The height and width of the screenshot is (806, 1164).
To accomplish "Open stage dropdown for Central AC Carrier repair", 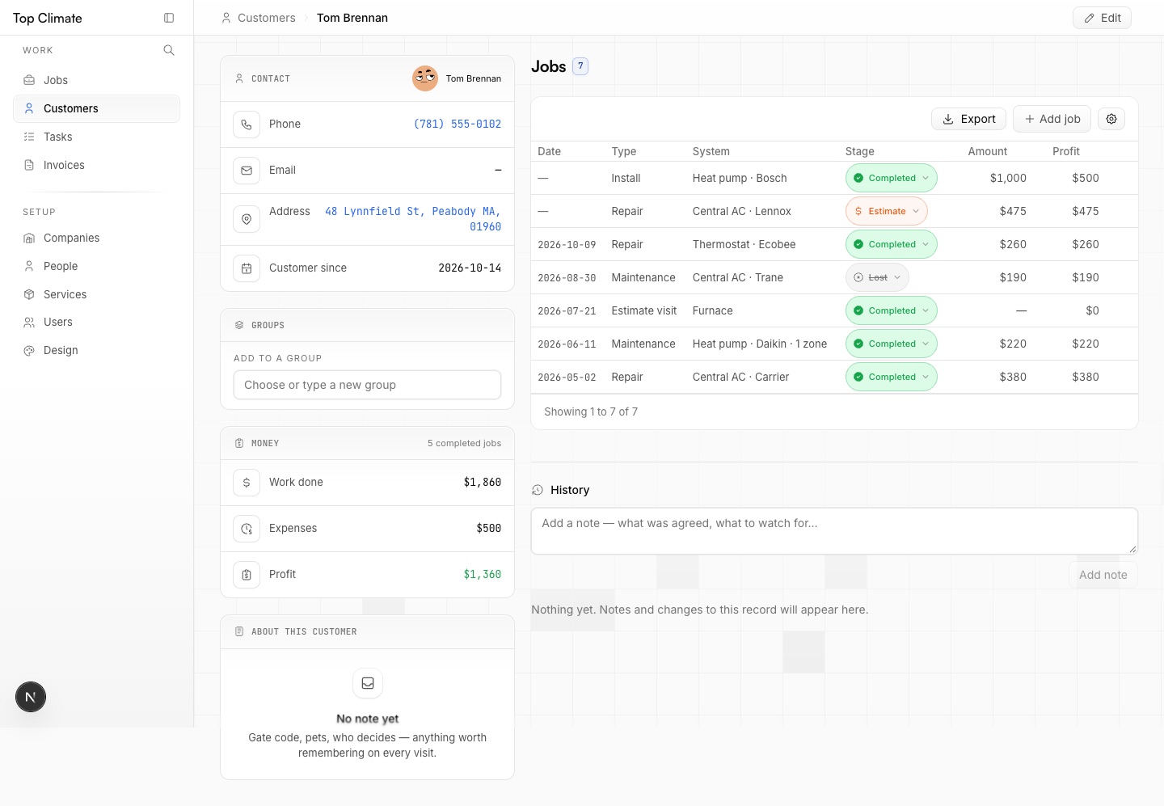I will 892,377.
